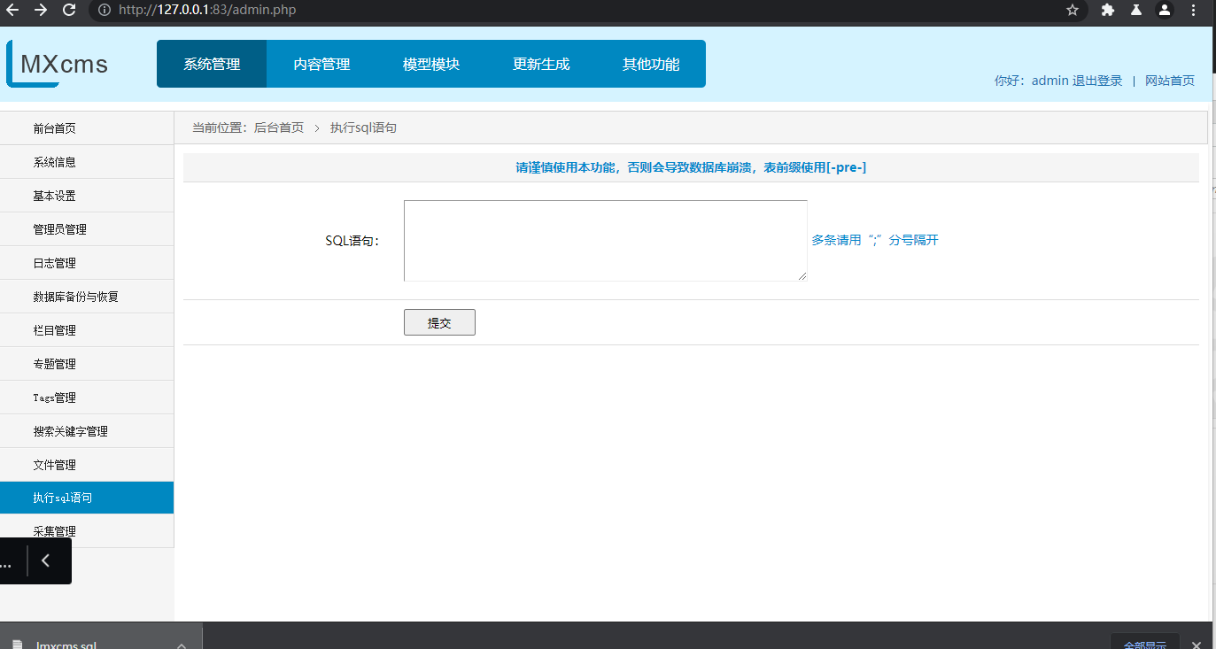Click the 执行sql语句 breadcrumb text
1216x649 pixels.
coord(363,127)
